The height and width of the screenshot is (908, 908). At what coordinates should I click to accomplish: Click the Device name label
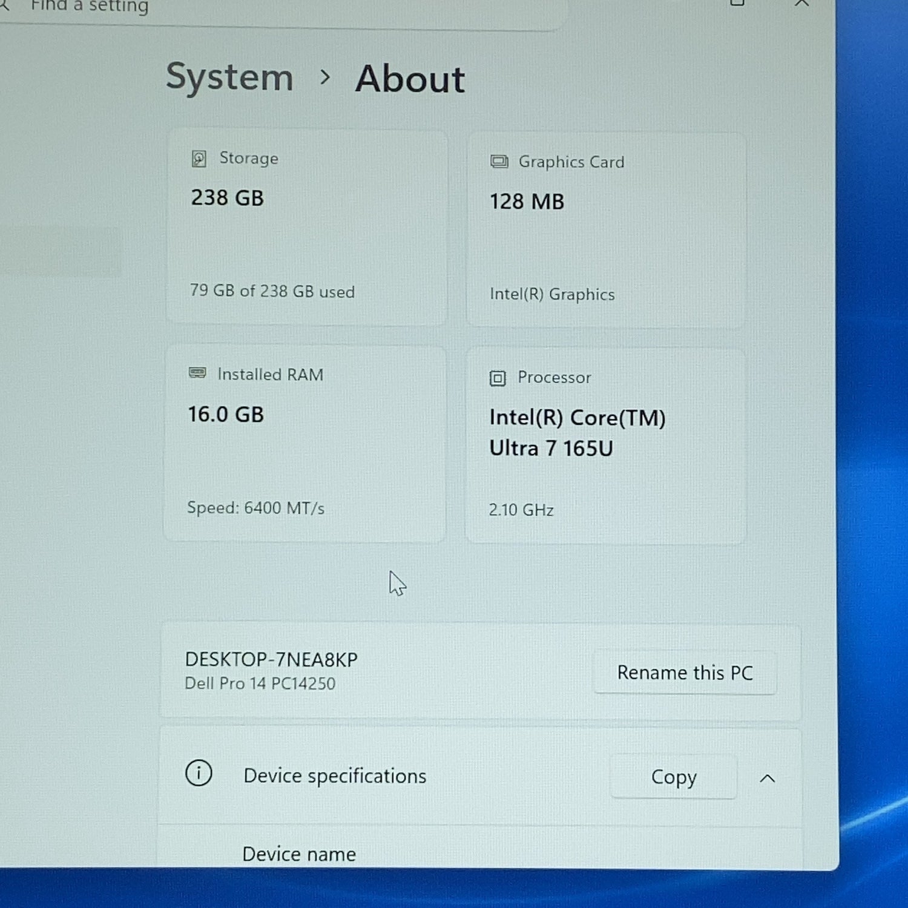[x=299, y=854]
